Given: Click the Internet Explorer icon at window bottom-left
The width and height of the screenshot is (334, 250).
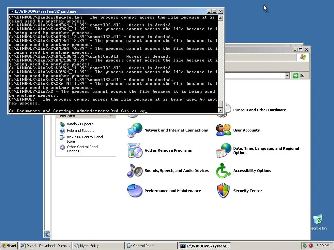Looking at the screenshot, I should (47, 234).
